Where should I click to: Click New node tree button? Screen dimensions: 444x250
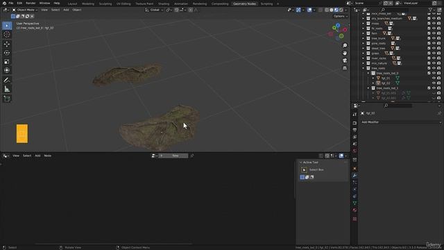click(173, 156)
